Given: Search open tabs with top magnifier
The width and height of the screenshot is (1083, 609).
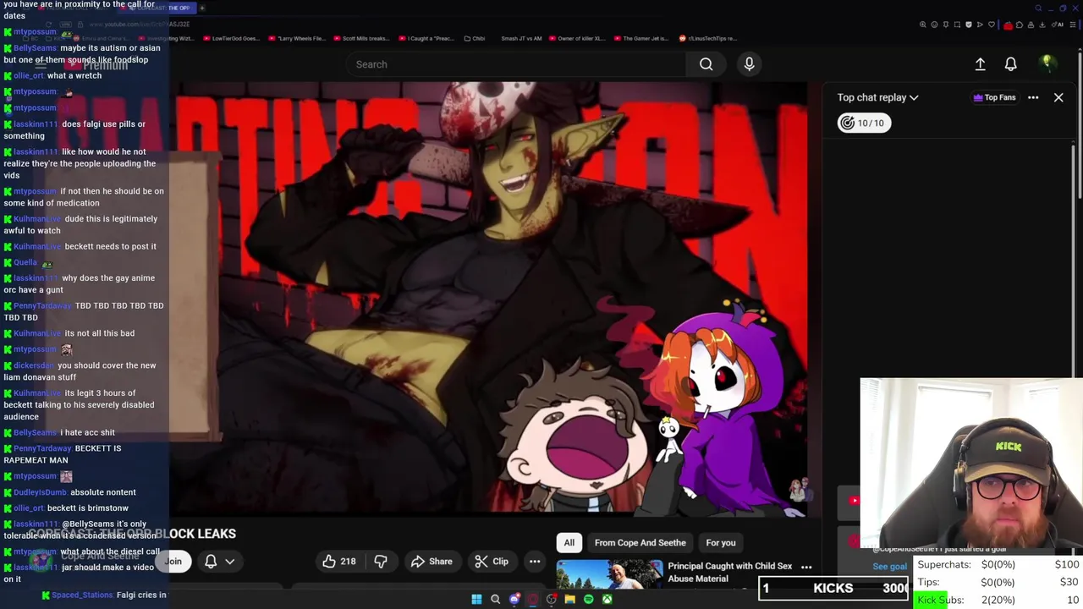Looking at the screenshot, I should pos(1038,8).
